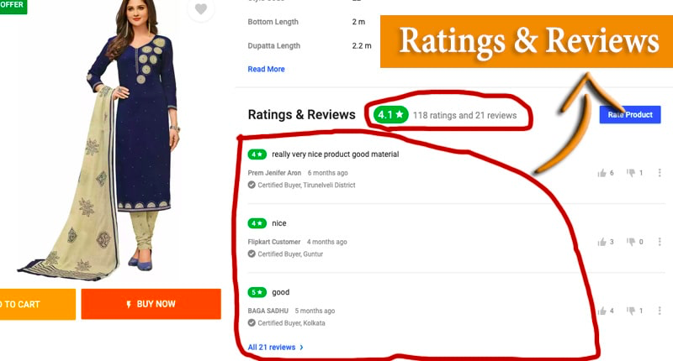The image size is (673, 361).
Task: Add the product to cart
Action: click(37, 305)
